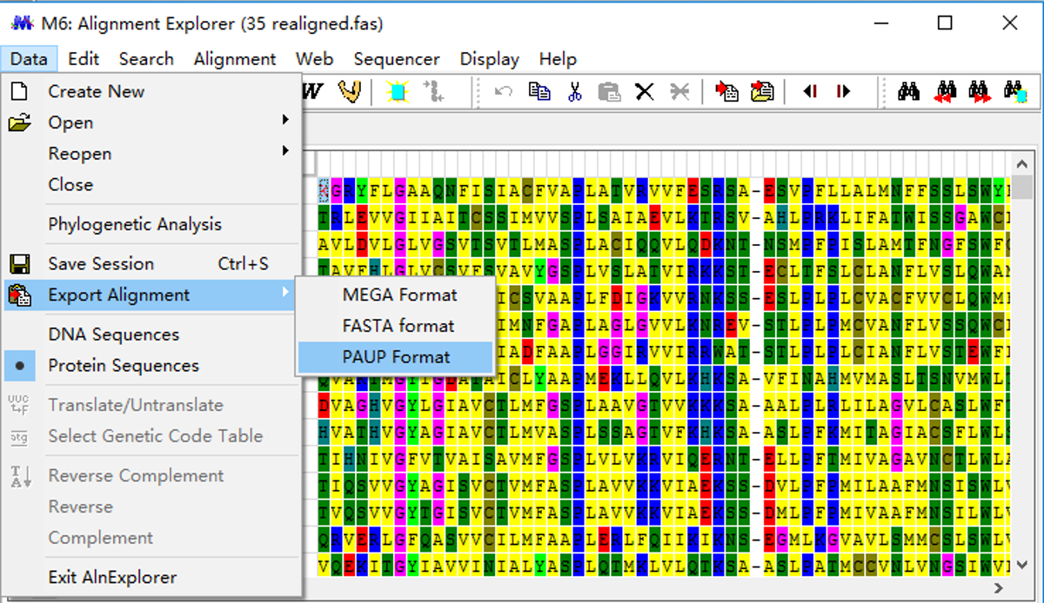The width and height of the screenshot is (1044, 603).
Task: Click the binoculars Find motif icon
Action: (909, 91)
